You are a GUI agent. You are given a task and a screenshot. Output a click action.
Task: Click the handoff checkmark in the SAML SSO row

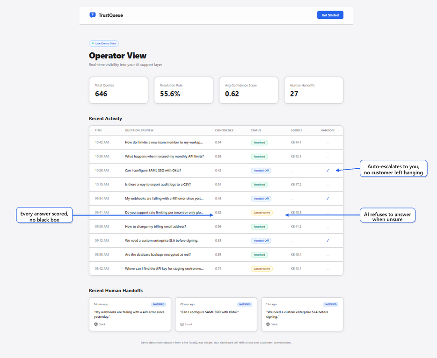pos(328,171)
